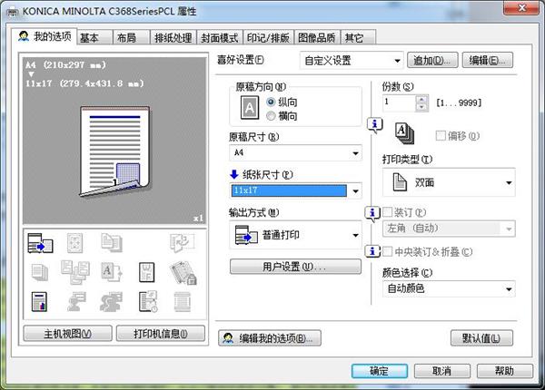Click the 用户设置(U)... button
This screenshot has width=545, height=390.
click(x=295, y=267)
